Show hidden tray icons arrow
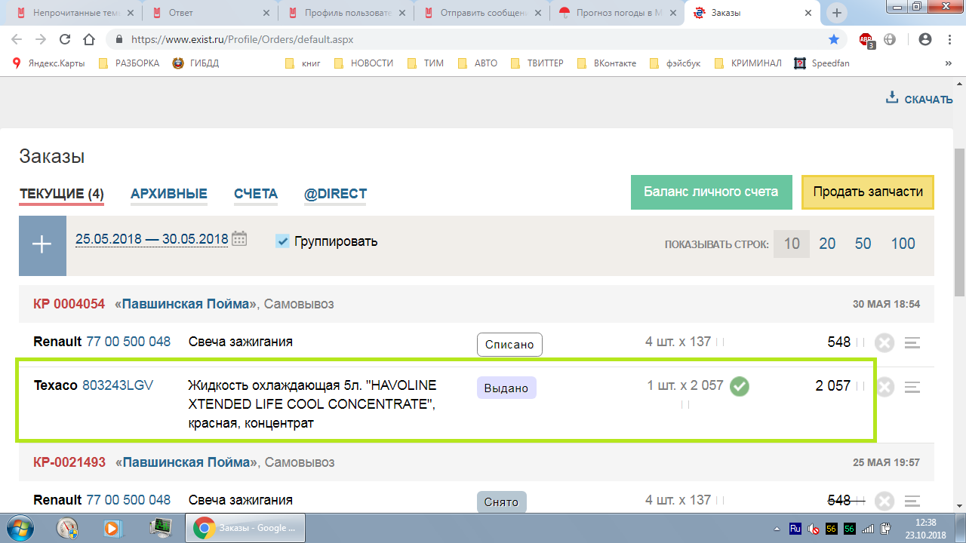This screenshot has height=543, width=966. [777, 528]
